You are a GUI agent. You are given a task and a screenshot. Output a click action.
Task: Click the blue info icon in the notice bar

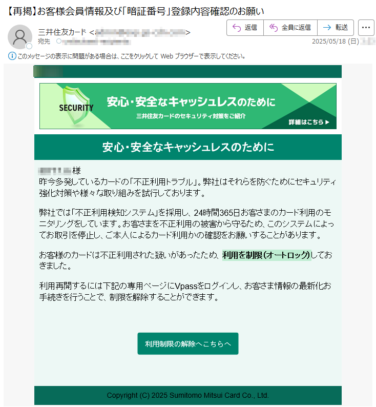pyautogui.click(x=12, y=56)
